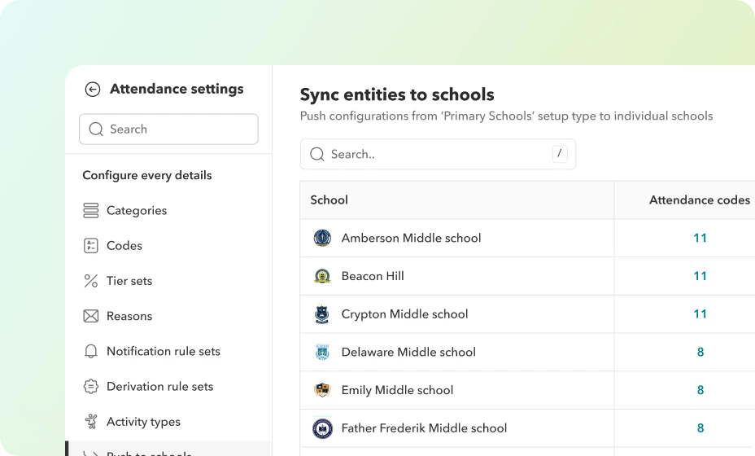
Task: Click the Attendance settings title
Action: 177,90
